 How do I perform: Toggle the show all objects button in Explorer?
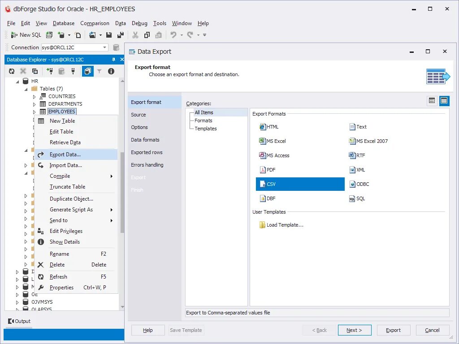click(87, 71)
